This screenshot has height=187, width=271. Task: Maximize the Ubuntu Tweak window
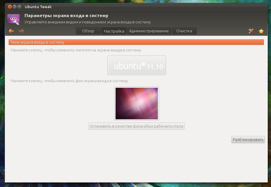[x=19, y=7]
